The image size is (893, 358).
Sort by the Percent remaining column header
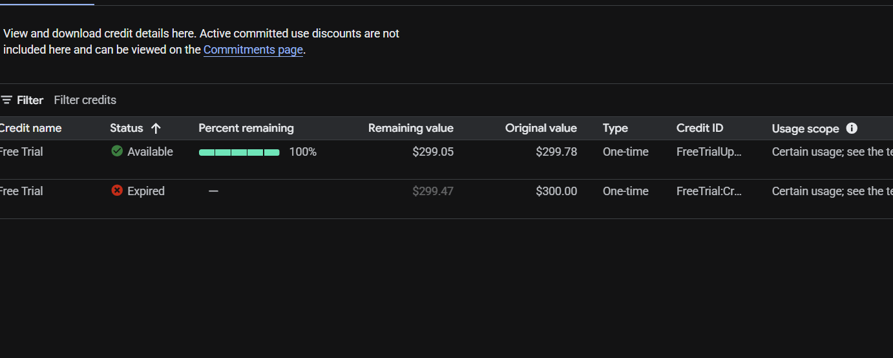246,128
